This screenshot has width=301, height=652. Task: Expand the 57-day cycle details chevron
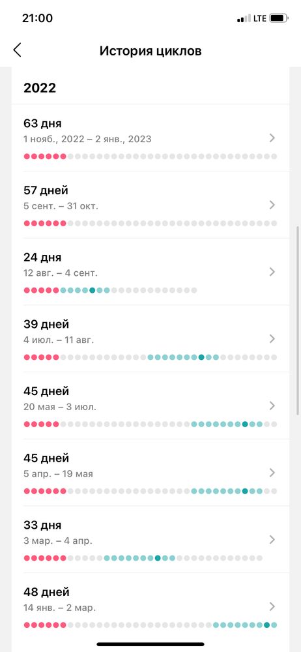tap(272, 205)
